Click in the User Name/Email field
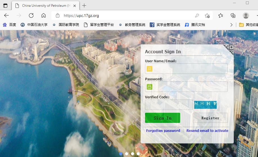This screenshot has height=157, width=258. coord(190,69)
